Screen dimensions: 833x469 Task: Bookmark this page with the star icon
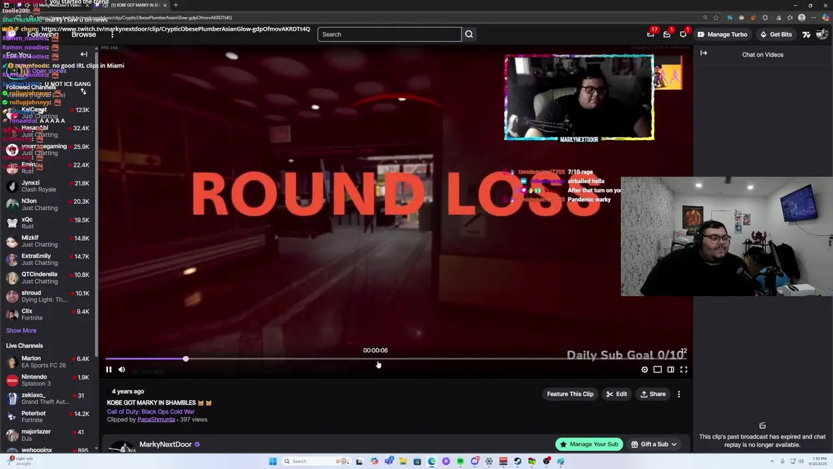click(x=716, y=18)
